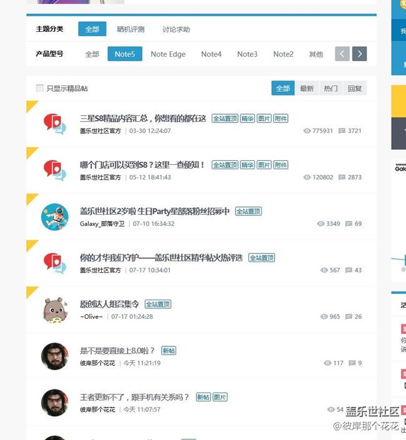Open author 彼岸那个花花 on 11:21:19 post

[x=97, y=363]
